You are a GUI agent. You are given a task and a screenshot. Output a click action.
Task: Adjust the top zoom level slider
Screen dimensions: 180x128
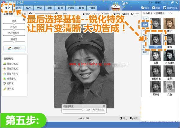click(x=43, y=13)
